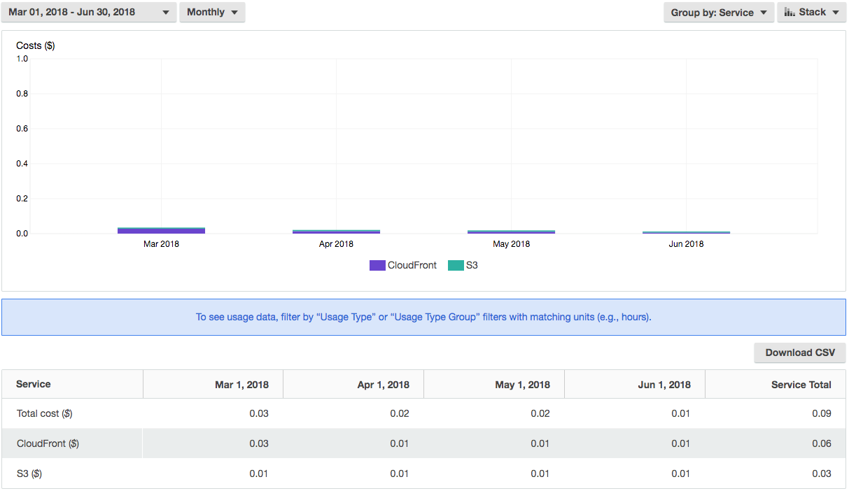Click the purple CloudFront legend swatch
Image resolution: width=849 pixels, height=491 pixels.
[377, 266]
